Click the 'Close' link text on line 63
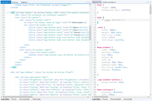The width and height of the screenshot is (152, 101). (77, 35)
